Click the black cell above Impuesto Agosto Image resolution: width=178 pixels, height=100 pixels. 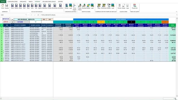click(131, 22)
